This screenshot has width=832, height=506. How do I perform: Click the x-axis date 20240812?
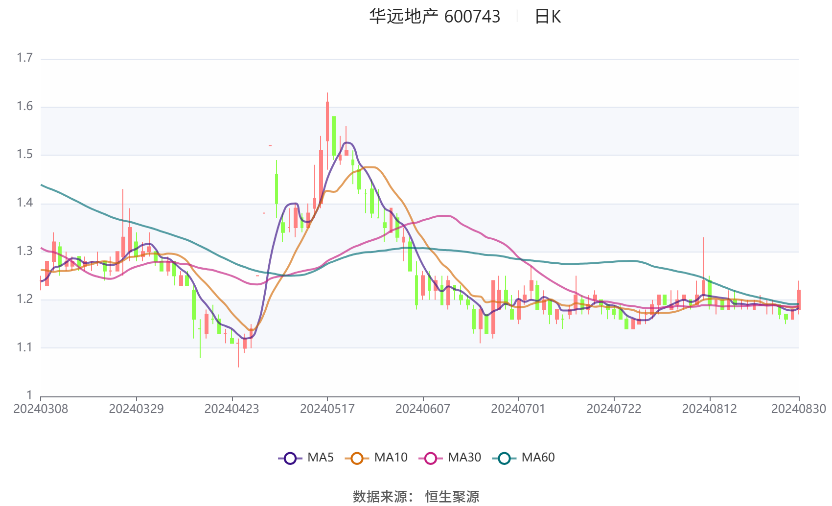tap(709, 409)
